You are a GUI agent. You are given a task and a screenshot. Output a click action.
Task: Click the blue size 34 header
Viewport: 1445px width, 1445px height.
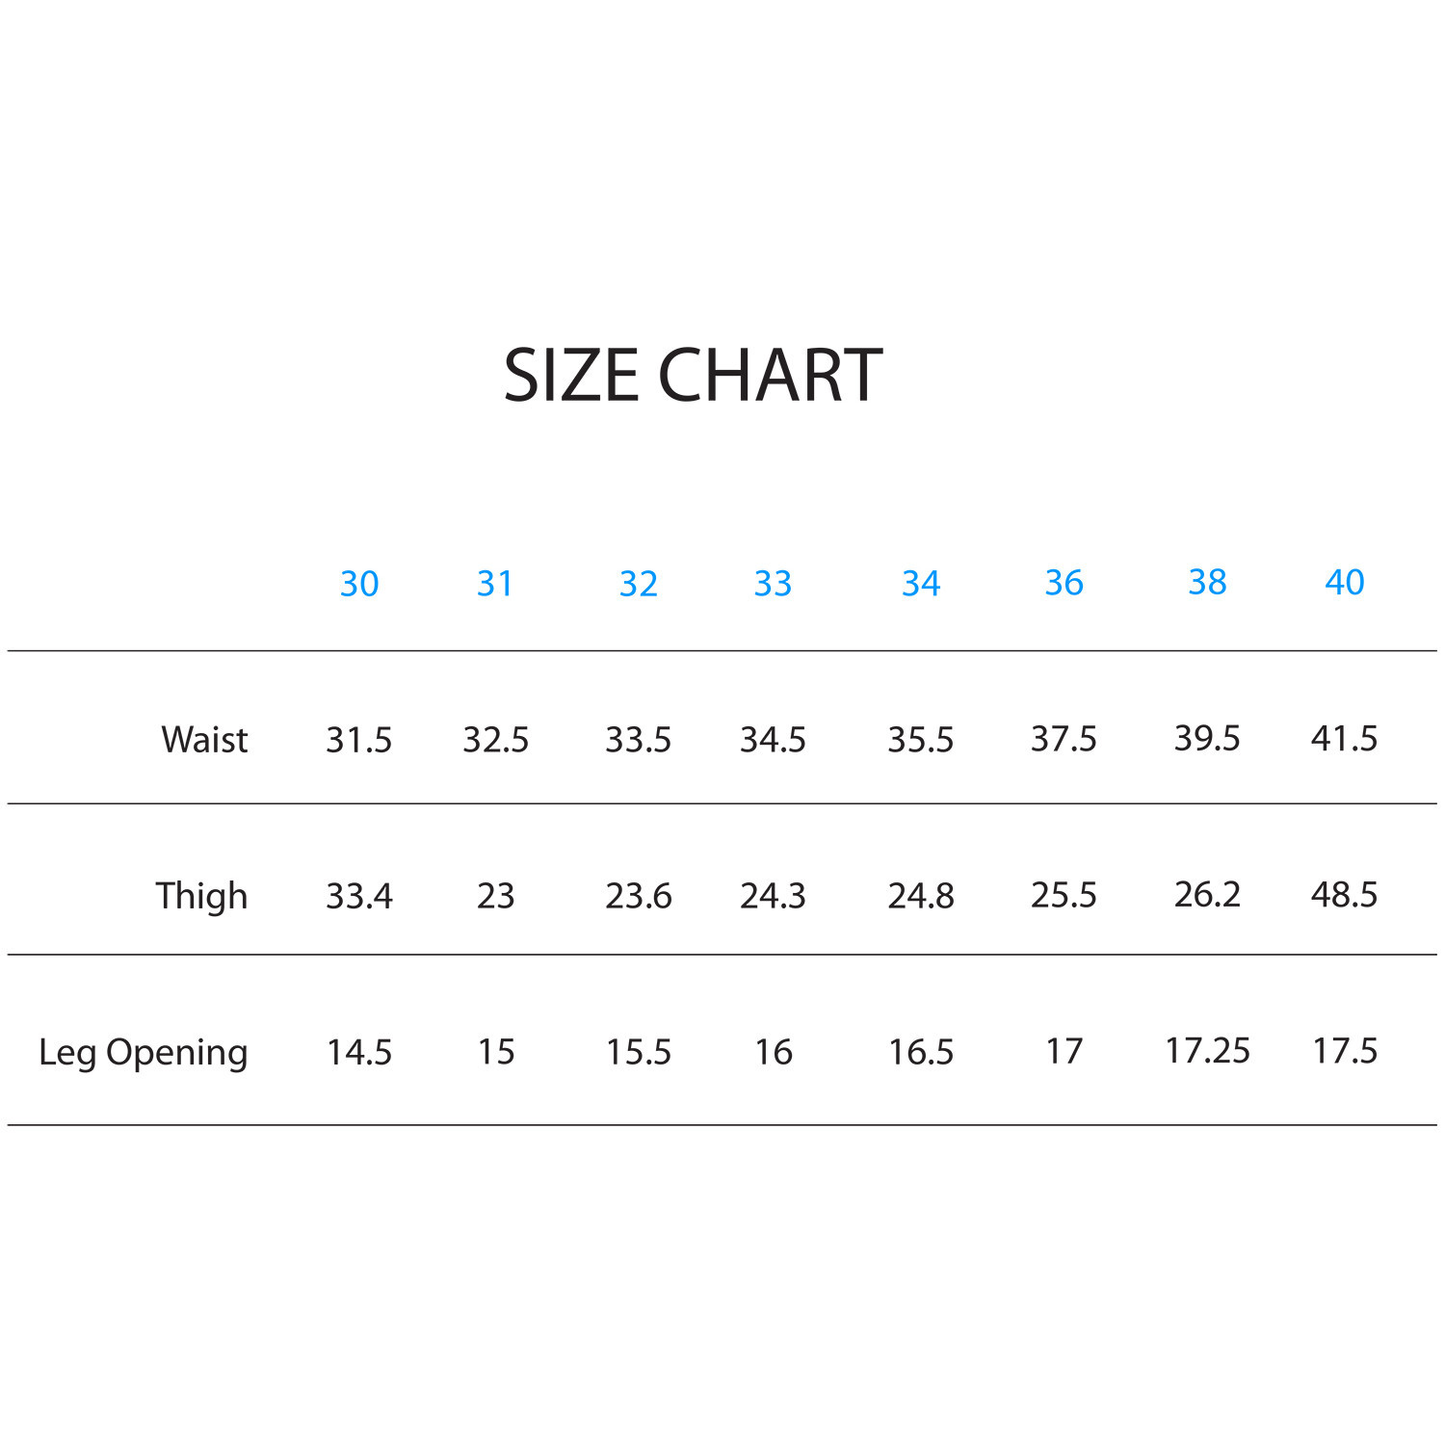(x=920, y=583)
